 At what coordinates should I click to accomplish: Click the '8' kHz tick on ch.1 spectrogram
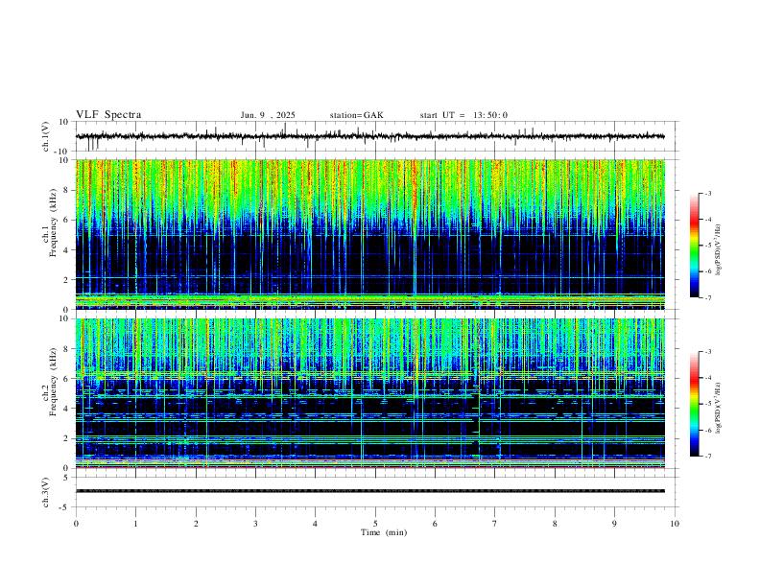(66, 190)
